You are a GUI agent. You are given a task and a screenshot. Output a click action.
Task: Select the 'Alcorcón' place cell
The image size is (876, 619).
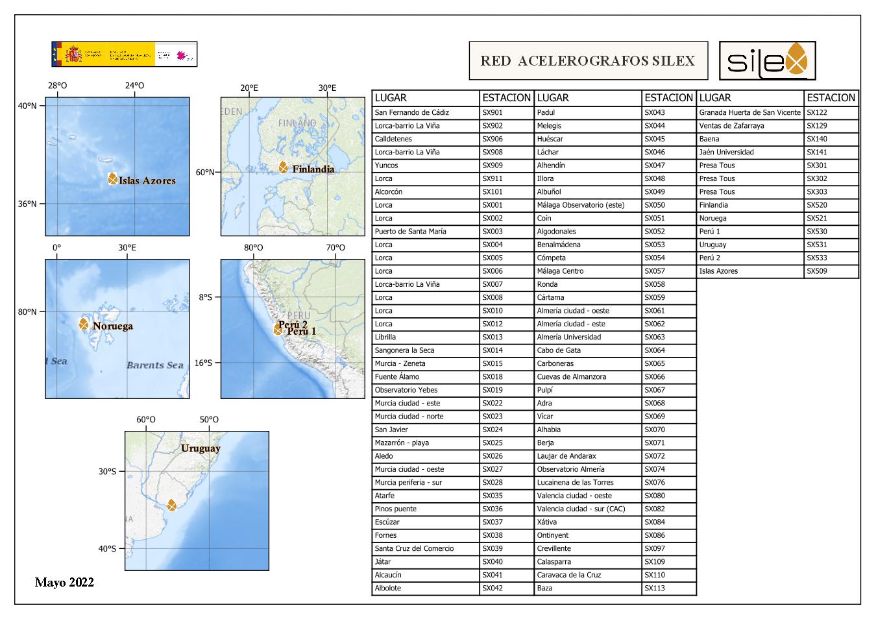coord(426,191)
